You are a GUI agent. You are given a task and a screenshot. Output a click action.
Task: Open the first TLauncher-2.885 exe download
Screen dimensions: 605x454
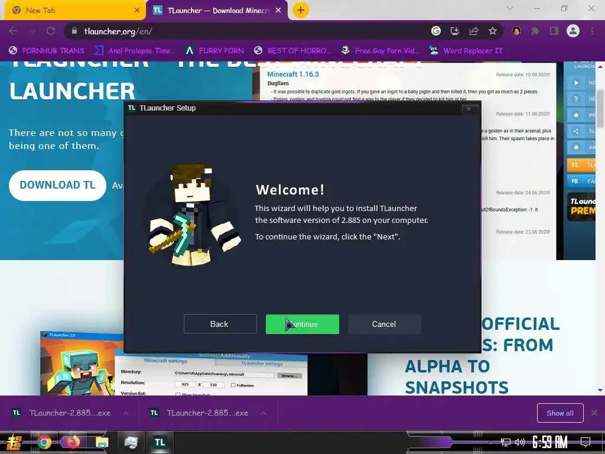click(61, 413)
